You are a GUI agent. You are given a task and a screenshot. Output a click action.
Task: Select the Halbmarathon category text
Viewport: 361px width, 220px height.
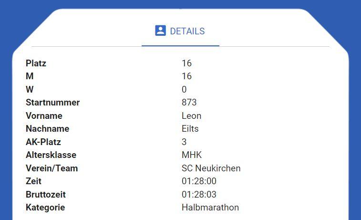210,207
